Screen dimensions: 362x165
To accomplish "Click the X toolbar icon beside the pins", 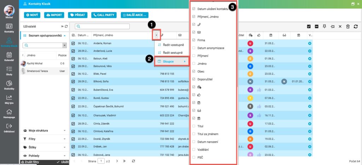I will click(x=340, y=26).
